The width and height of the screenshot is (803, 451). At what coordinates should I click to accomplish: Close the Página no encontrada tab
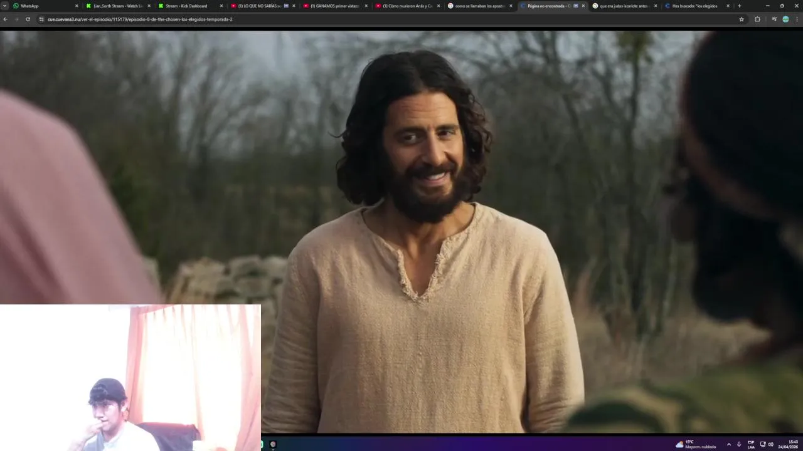click(x=583, y=6)
